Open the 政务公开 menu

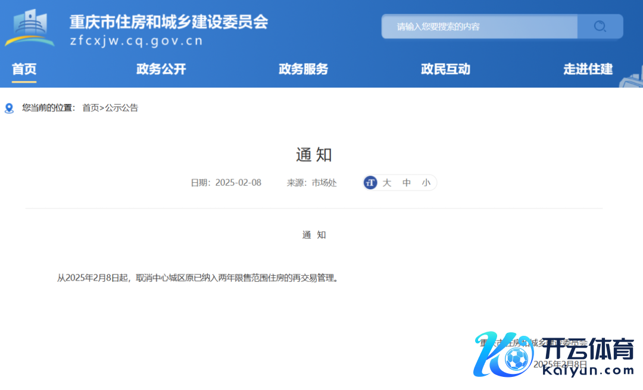[x=161, y=69]
